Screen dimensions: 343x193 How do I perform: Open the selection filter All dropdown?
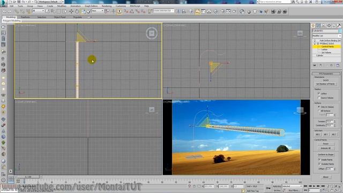coord(38,11)
